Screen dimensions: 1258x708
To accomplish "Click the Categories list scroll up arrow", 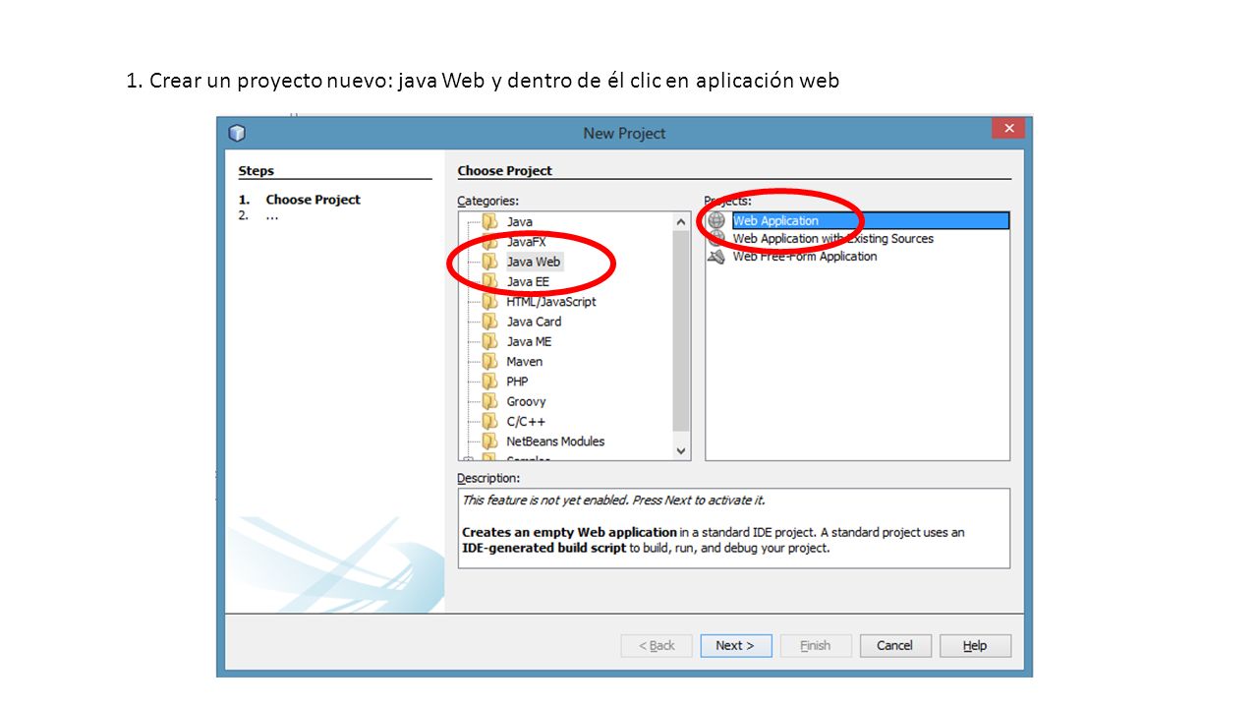I will [x=682, y=222].
